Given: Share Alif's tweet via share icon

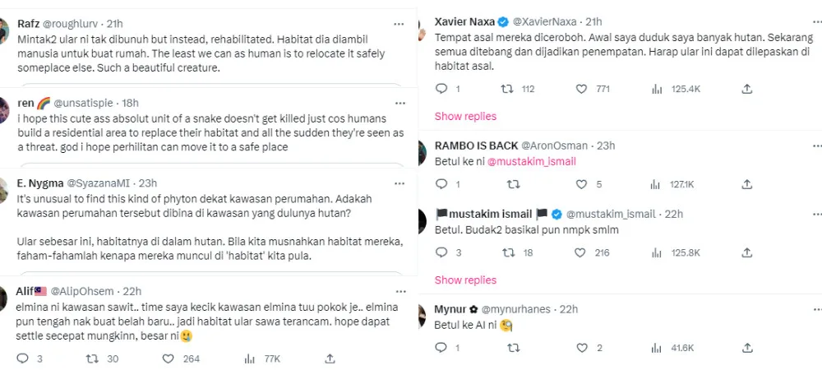Looking at the screenshot, I should [330, 358].
